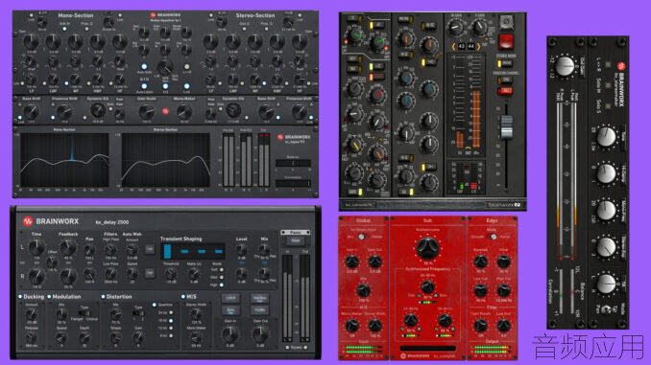651x365 pixels.
Task: Click the Gain In knob on delay
Action: 230,334
